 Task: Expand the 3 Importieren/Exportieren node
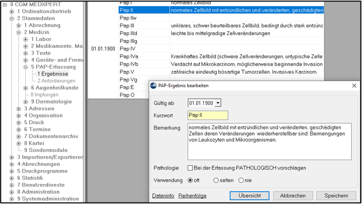point(11,157)
